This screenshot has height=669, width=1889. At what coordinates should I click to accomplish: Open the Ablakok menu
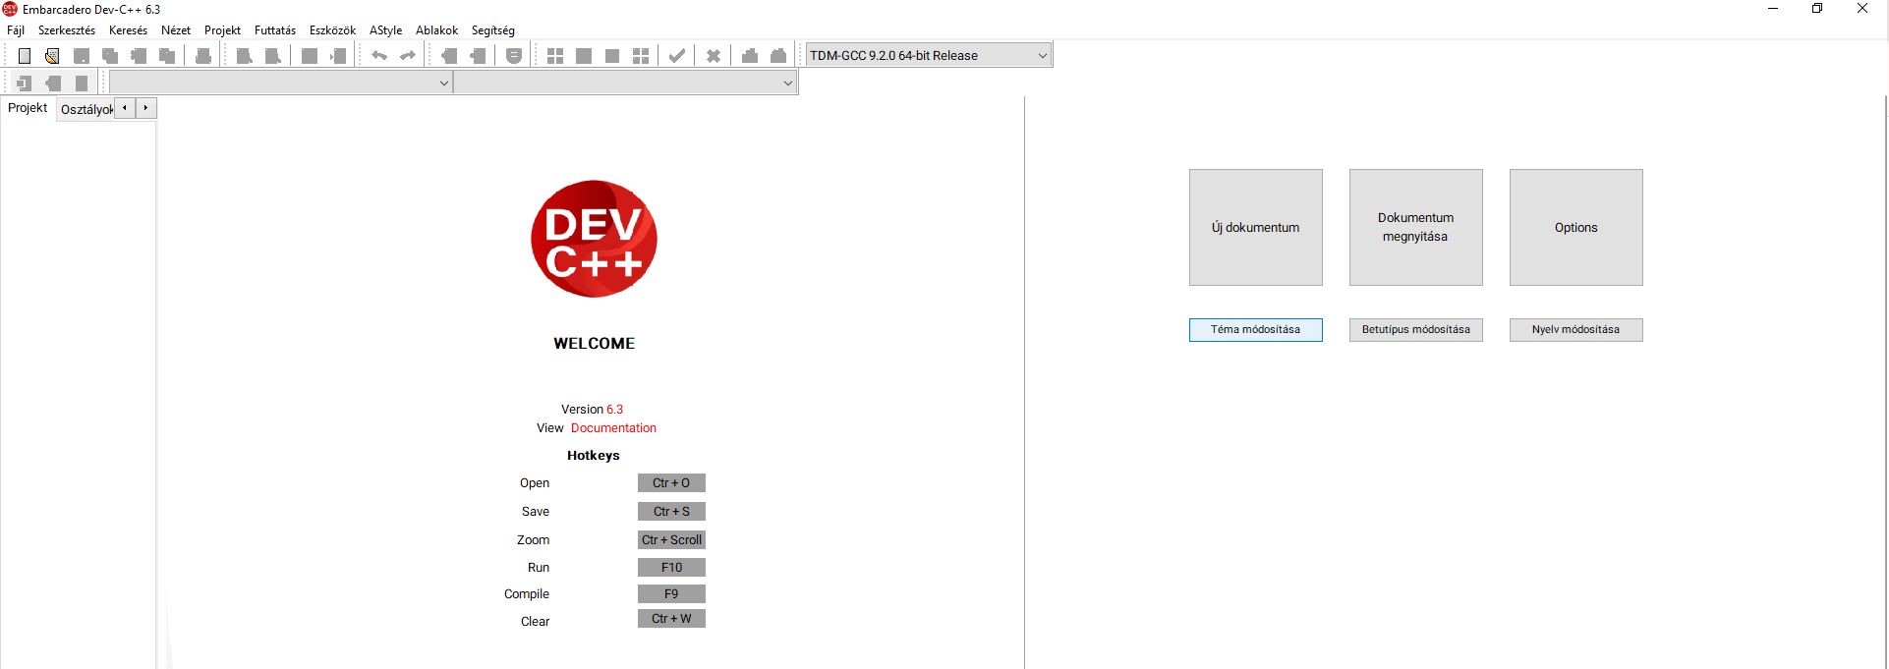tap(436, 30)
